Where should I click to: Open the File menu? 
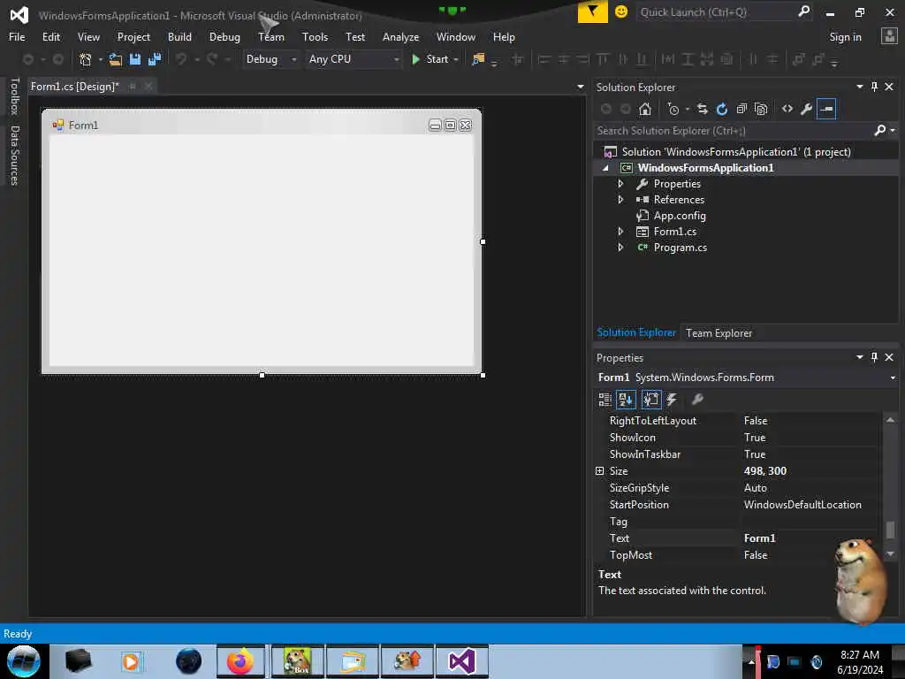click(17, 37)
